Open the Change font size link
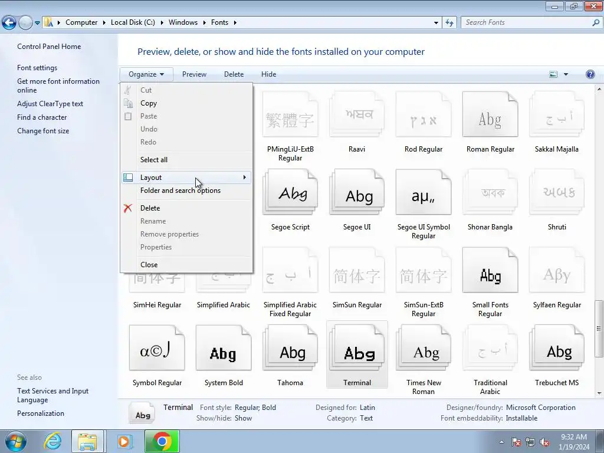The height and width of the screenshot is (453, 604). pyautogui.click(x=43, y=130)
